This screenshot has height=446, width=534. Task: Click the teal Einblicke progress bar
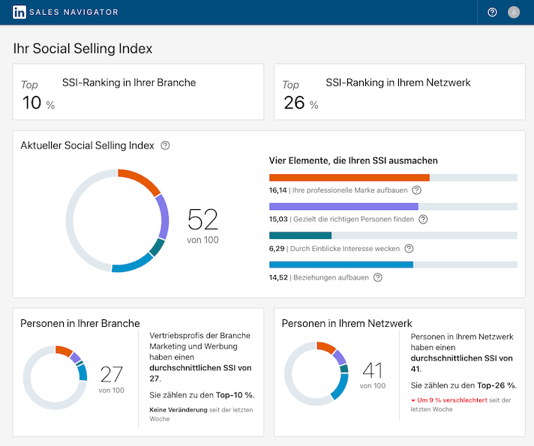(x=300, y=235)
